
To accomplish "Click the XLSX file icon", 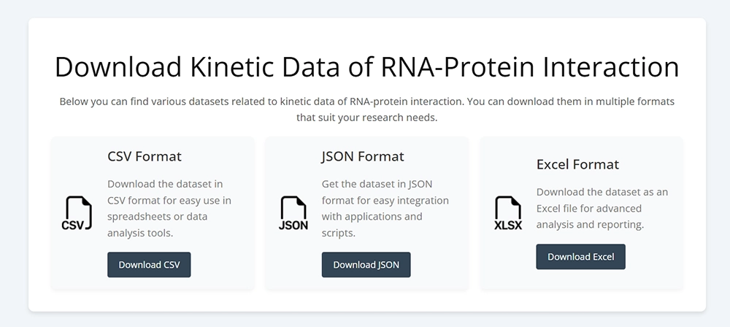I will [x=508, y=213].
